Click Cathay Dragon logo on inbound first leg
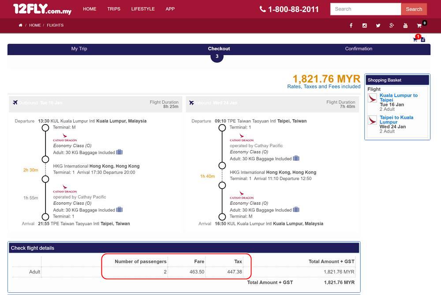This screenshot has height=295, width=441. (x=242, y=137)
